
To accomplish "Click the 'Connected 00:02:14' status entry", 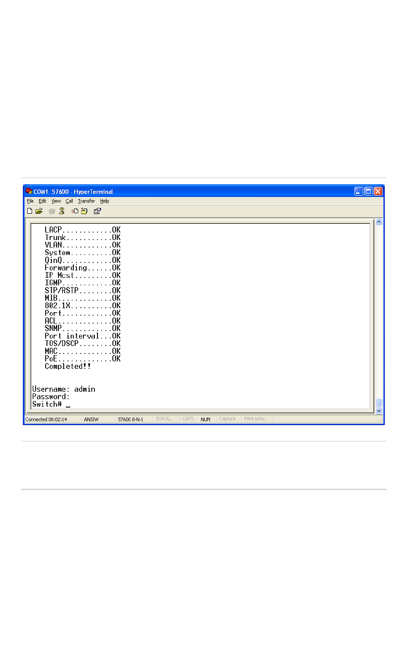I will (x=46, y=419).
